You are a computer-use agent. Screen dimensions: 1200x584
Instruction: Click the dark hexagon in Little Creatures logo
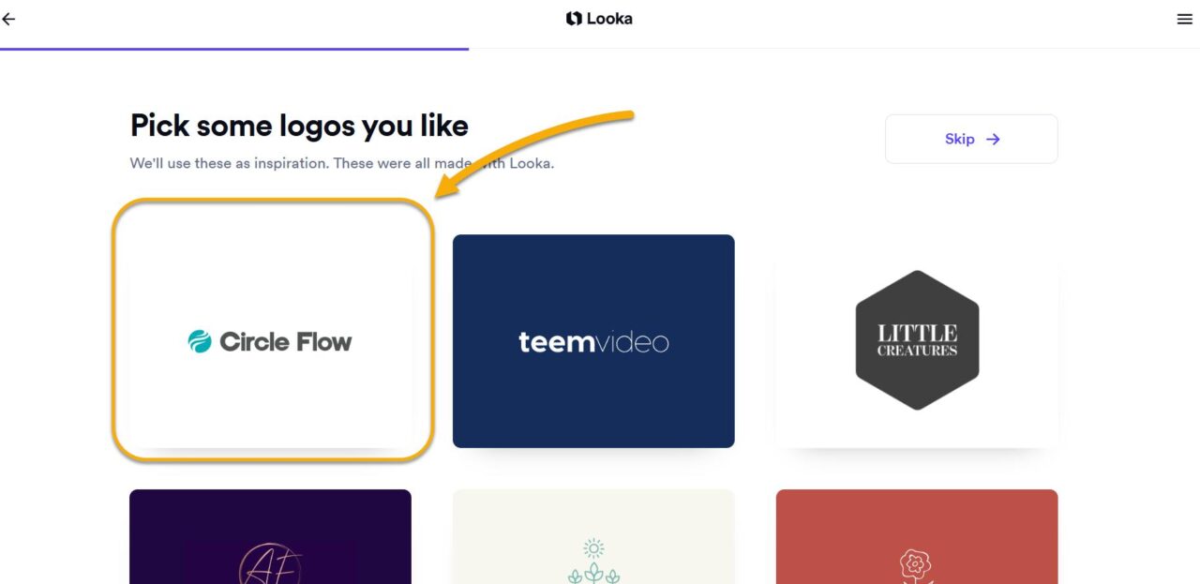(x=917, y=340)
